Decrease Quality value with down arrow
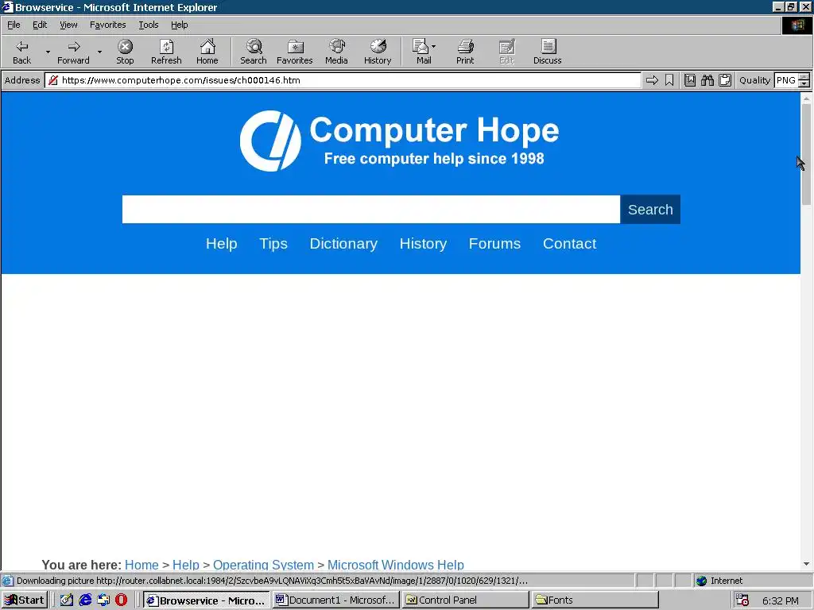This screenshot has height=610, width=814. [x=804, y=83]
